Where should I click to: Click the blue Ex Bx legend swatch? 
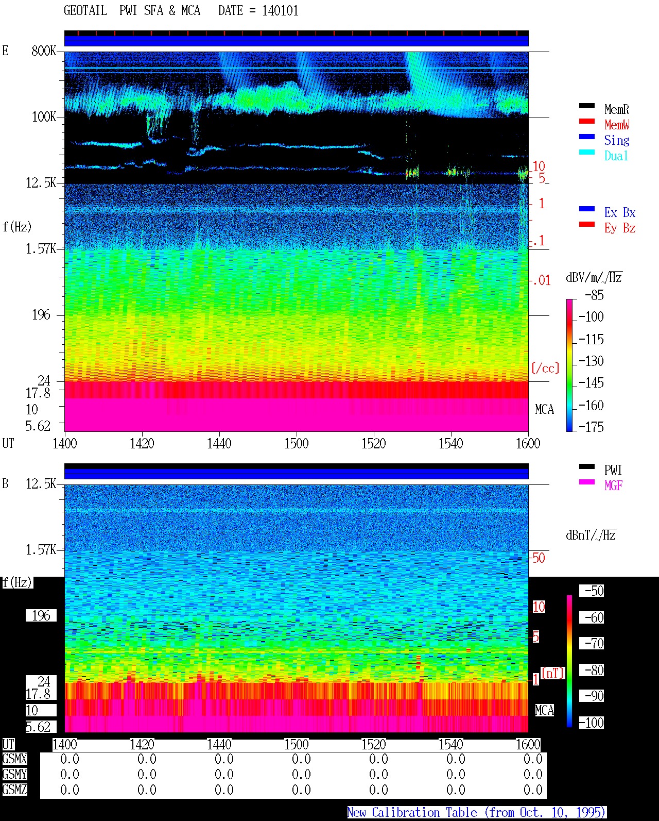click(x=587, y=209)
